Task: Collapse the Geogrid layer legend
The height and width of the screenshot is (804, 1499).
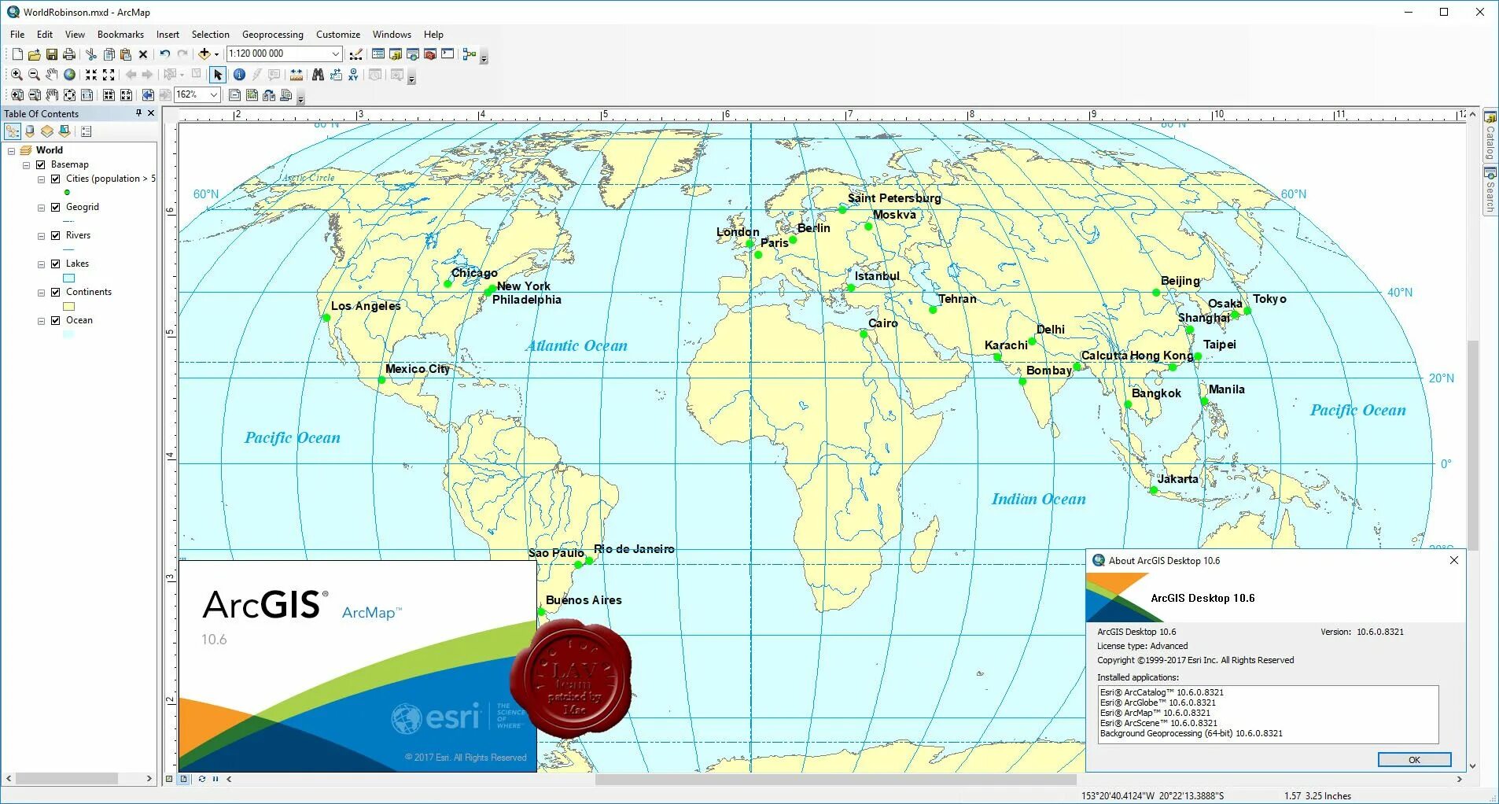Action: tap(41, 208)
